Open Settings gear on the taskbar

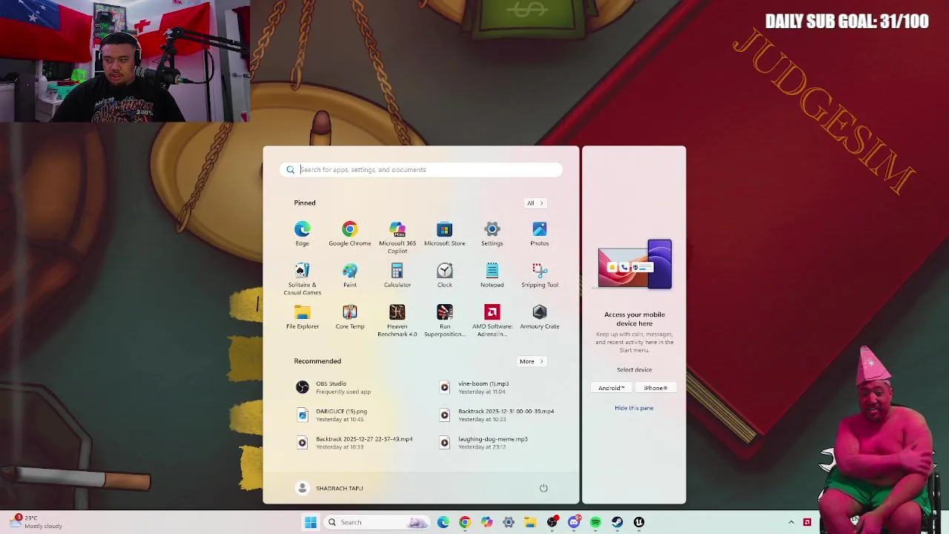(x=509, y=522)
